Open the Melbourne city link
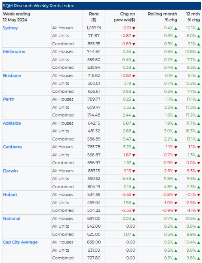The width and height of the screenshot is (202, 263). [14, 52]
